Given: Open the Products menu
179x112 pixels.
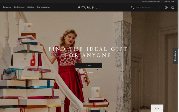Looking at the screenshot, I should (x=7, y=7).
